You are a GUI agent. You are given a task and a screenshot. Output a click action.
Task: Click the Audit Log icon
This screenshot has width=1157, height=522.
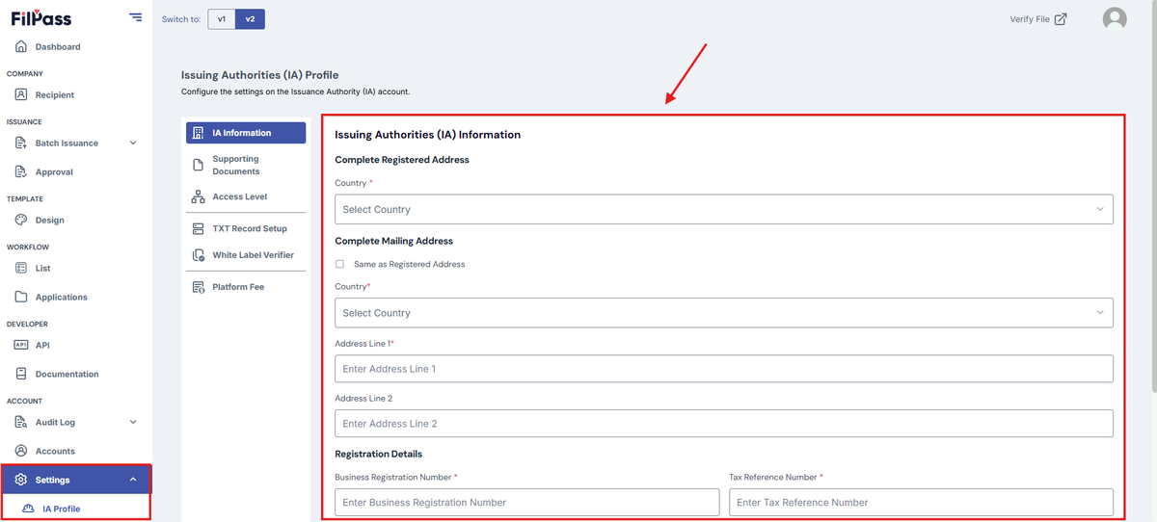(x=21, y=422)
